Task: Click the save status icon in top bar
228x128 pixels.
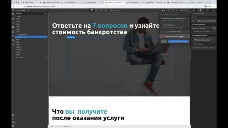Action: (x=168, y=10)
